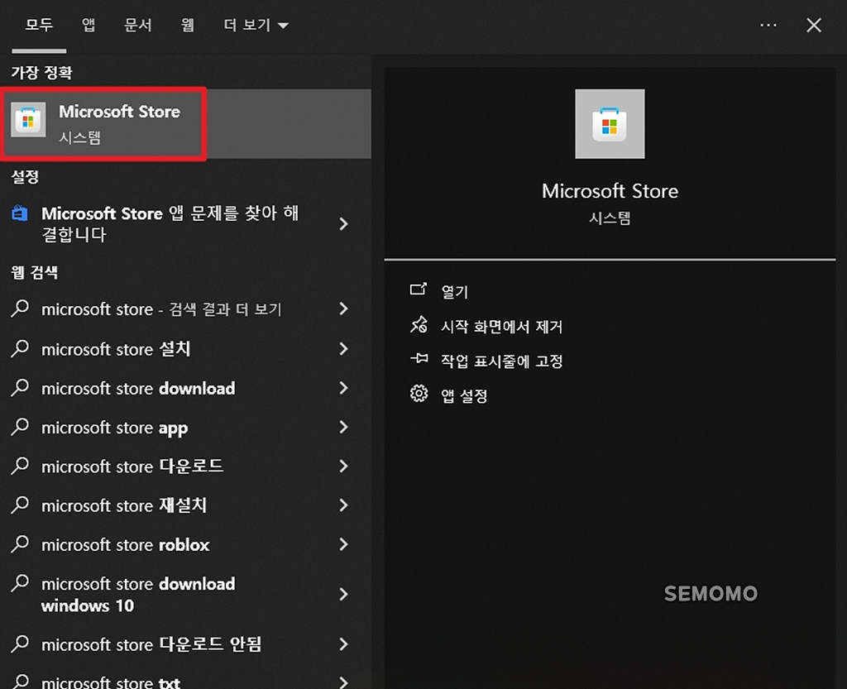847x689 pixels.
Task: Click the unpin from Start icon
Action: pos(418,325)
